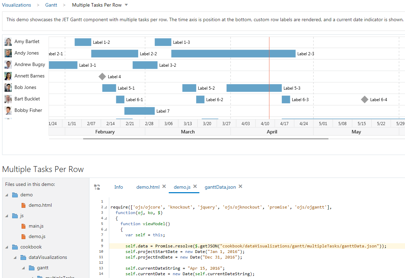Open the Gantt breadcrumb link

click(x=51, y=5)
